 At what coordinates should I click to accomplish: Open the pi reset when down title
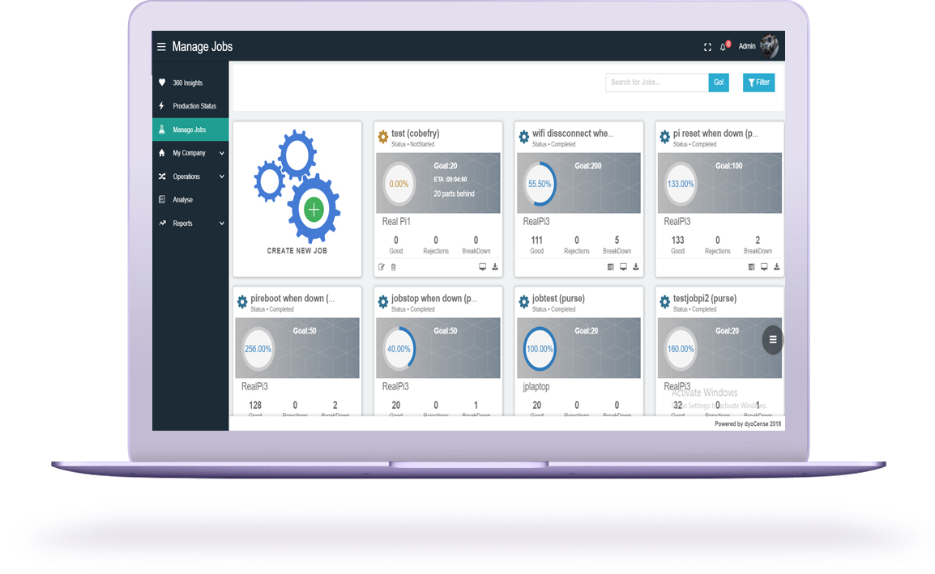click(x=715, y=134)
